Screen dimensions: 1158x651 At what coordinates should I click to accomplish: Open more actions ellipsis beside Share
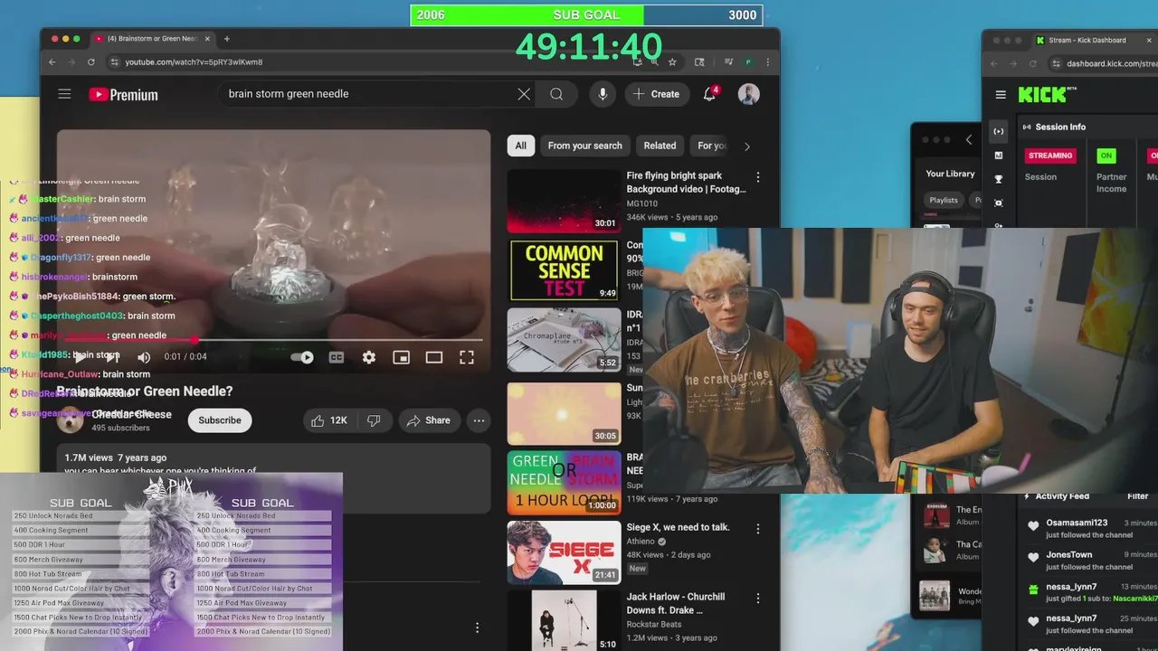click(x=479, y=420)
